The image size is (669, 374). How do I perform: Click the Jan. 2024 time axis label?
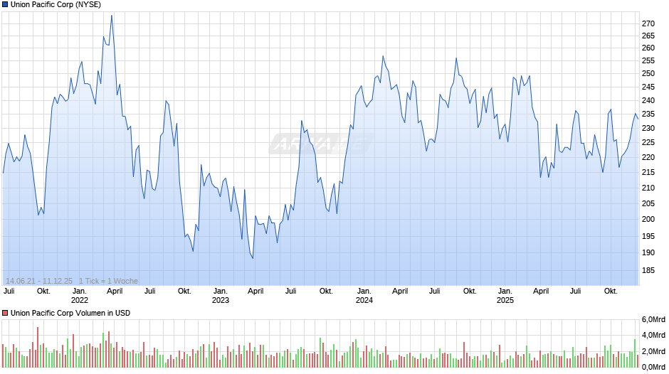point(364,296)
